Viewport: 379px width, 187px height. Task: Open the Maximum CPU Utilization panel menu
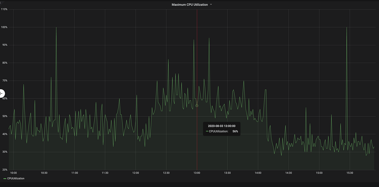(211, 4)
